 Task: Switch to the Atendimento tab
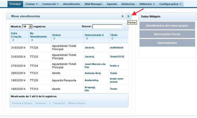[71, 4]
